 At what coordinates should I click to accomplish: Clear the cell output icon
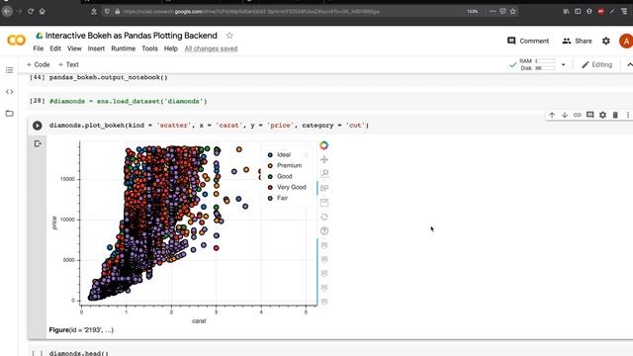tap(38, 143)
